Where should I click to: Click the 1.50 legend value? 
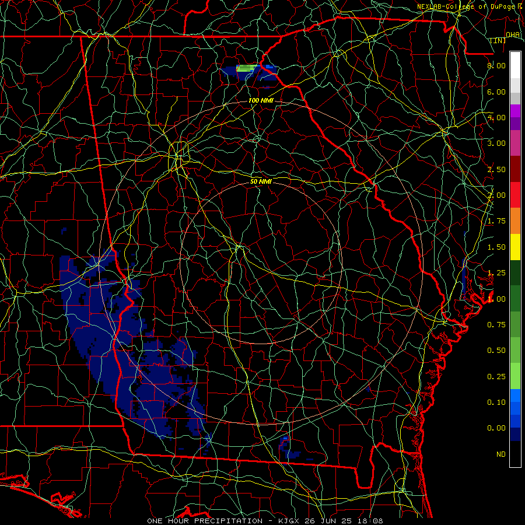coord(496,247)
